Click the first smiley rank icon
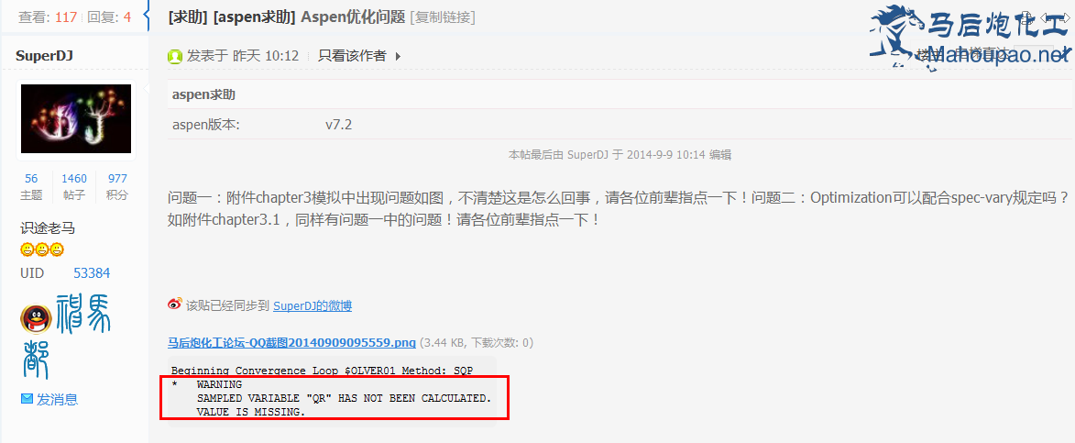The width and height of the screenshot is (1075, 443). pos(27,249)
